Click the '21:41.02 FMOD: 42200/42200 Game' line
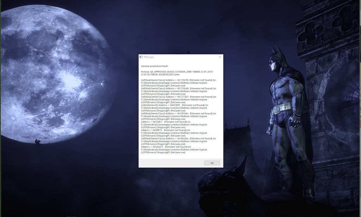361x217 pixels. click(160, 74)
